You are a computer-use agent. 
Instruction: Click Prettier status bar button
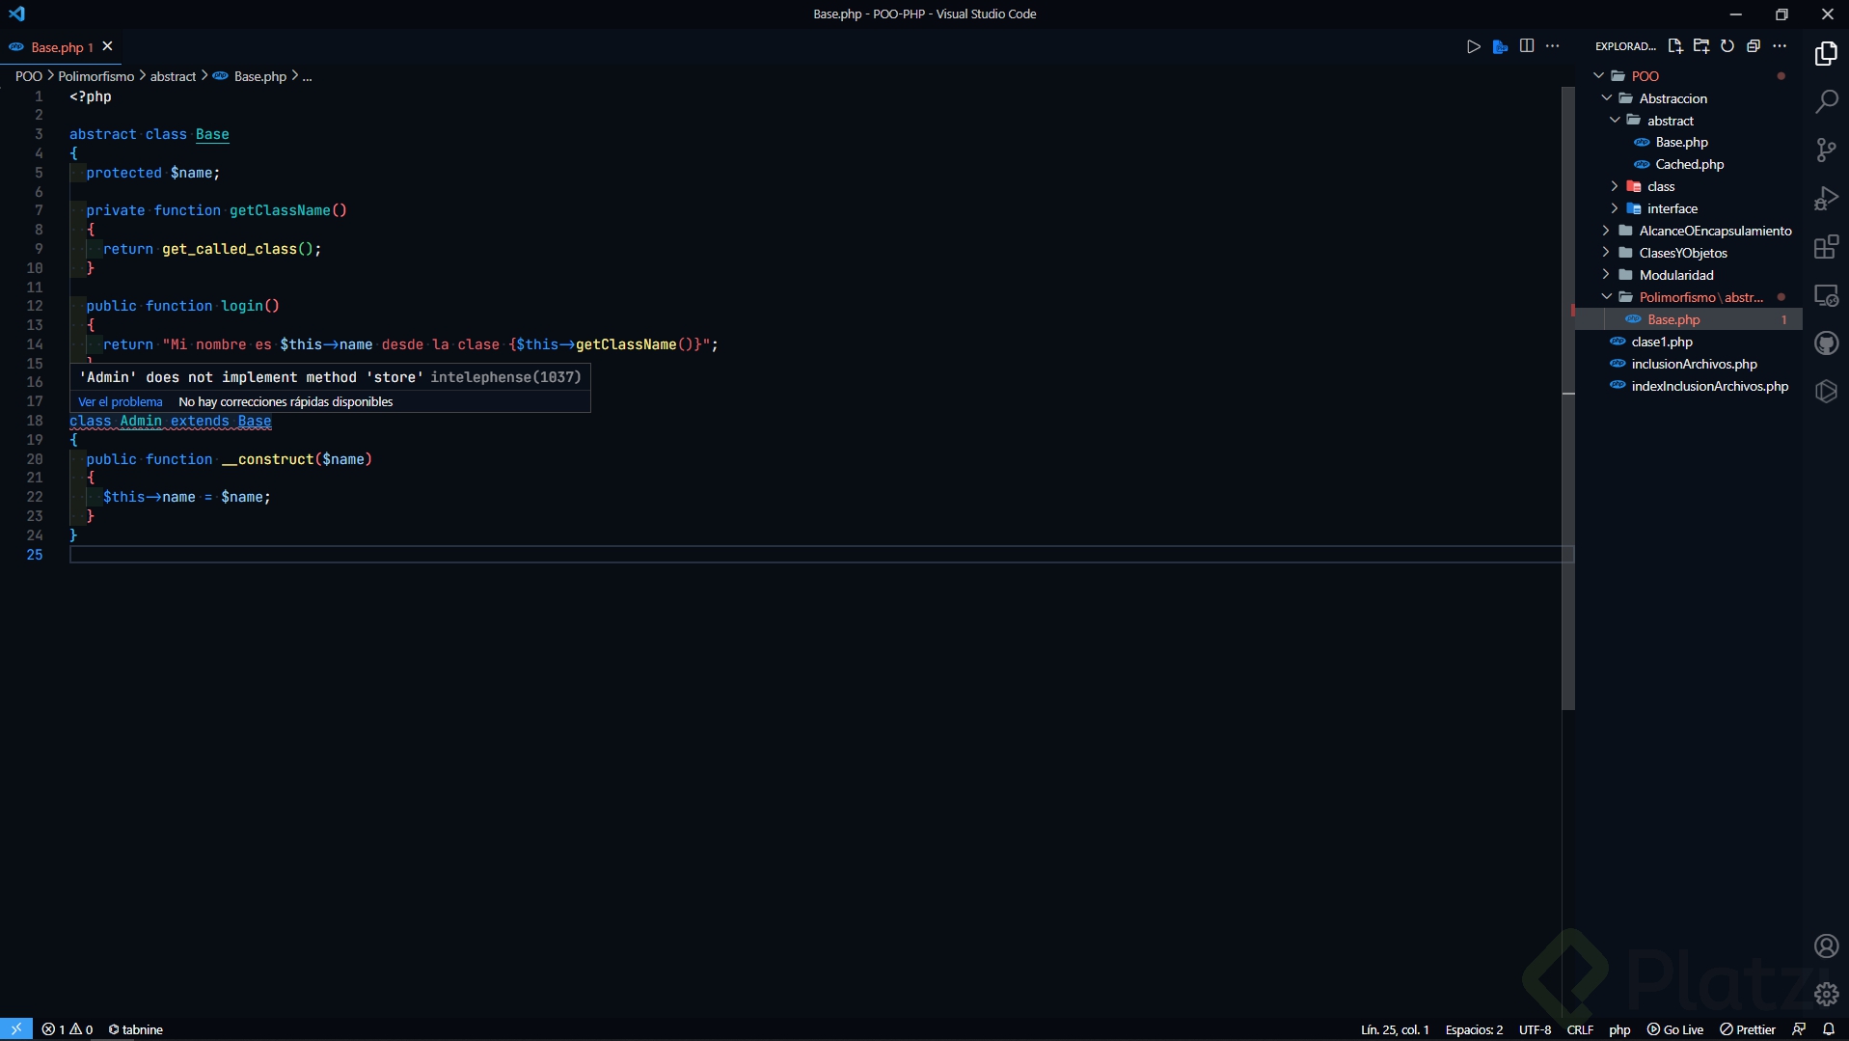click(x=1748, y=1029)
